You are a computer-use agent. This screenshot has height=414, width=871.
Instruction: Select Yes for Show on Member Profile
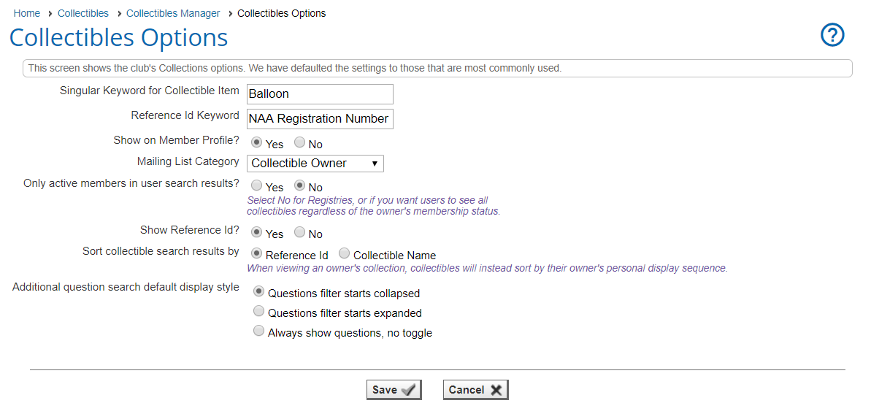point(257,143)
